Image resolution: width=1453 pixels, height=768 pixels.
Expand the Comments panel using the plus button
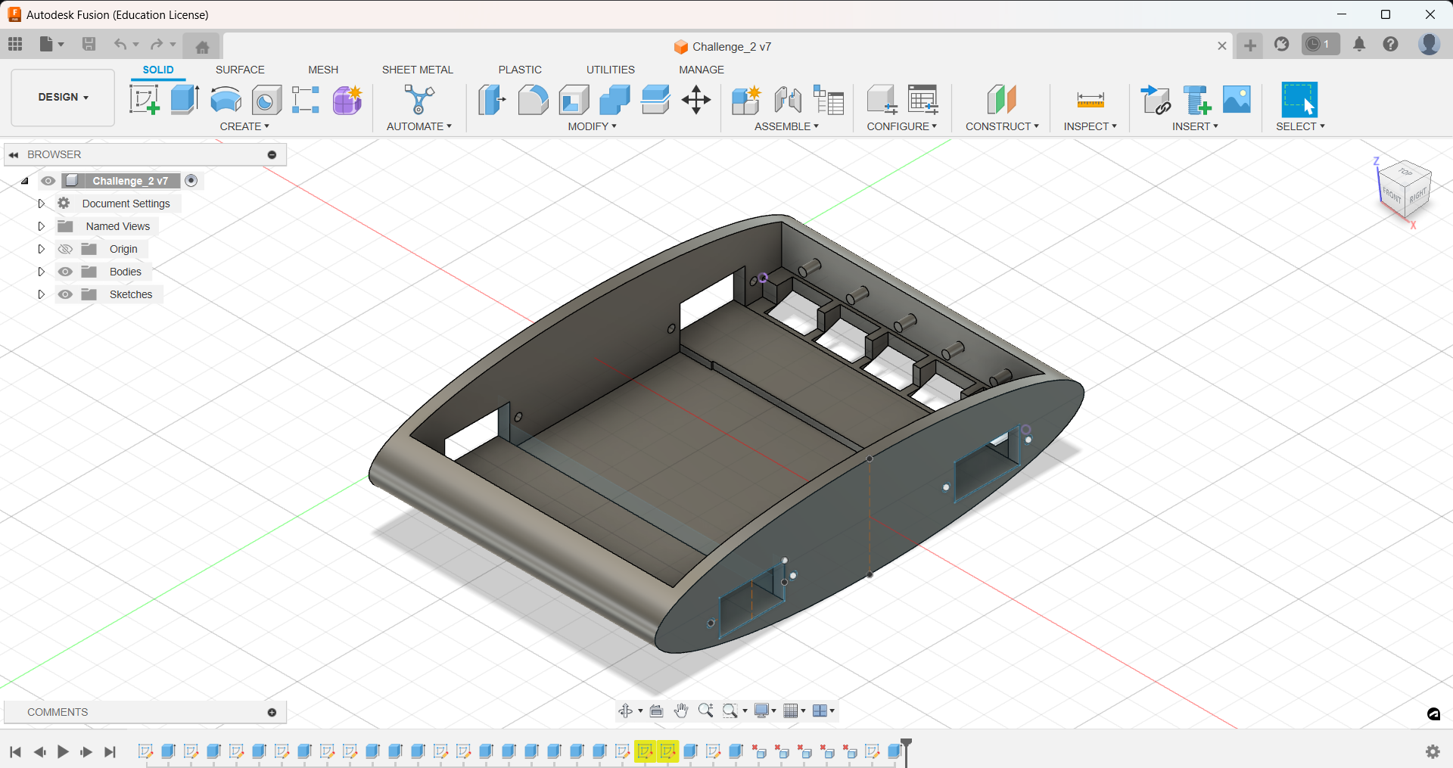tap(272, 712)
